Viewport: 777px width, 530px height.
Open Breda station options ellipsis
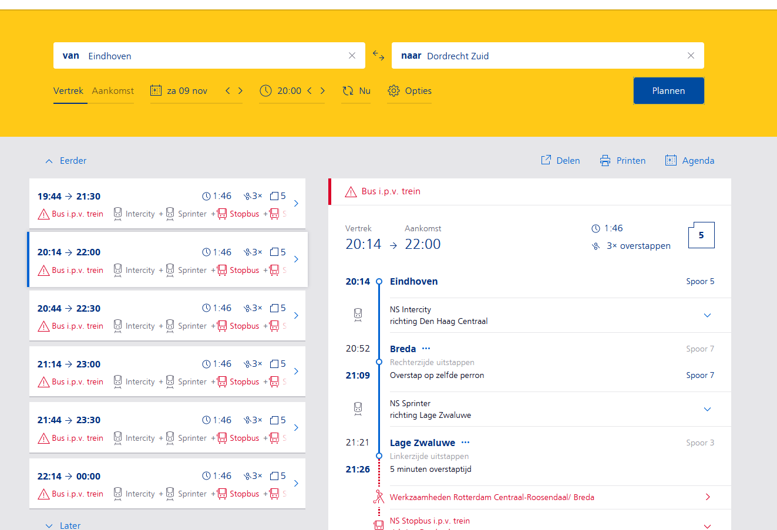tap(426, 349)
